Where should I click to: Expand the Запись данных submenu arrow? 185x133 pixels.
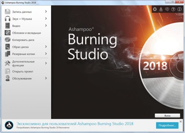click(46, 11)
